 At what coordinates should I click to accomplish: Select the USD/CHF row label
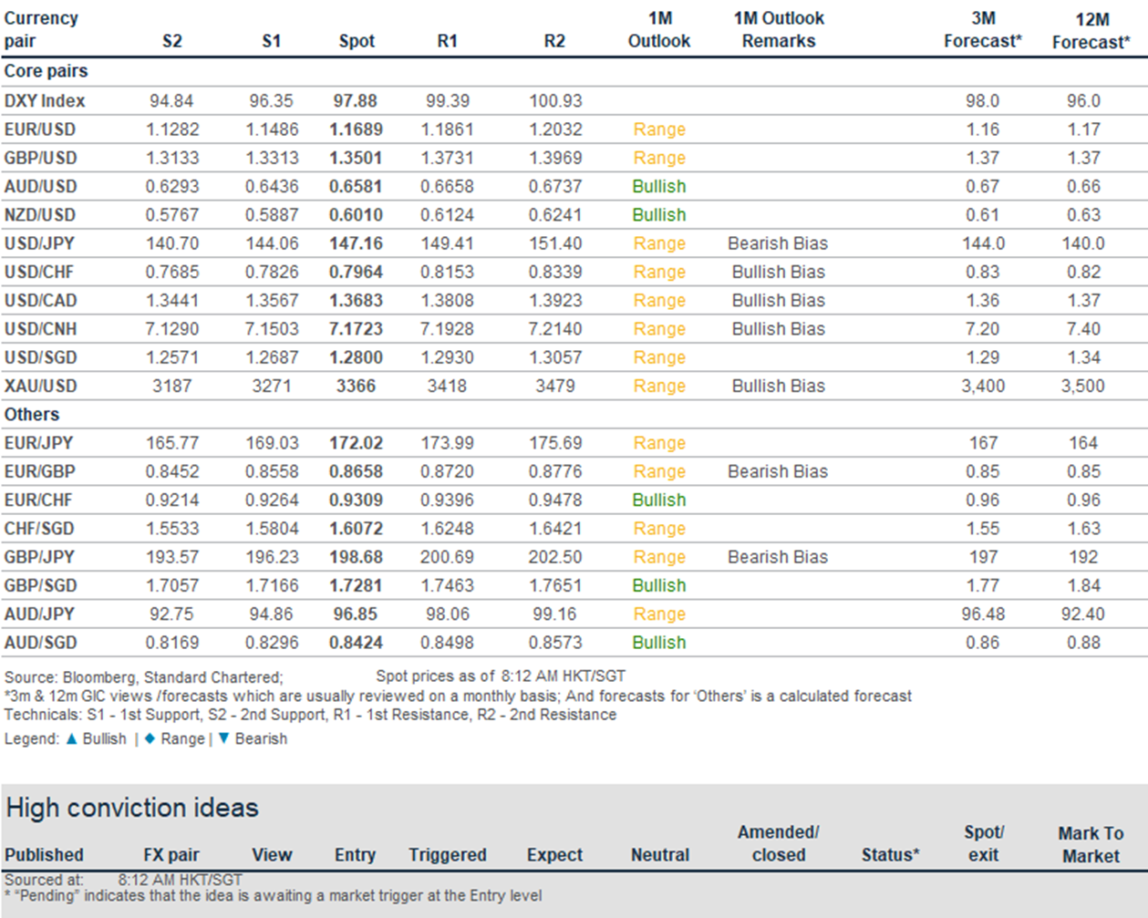(x=40, y=272)
